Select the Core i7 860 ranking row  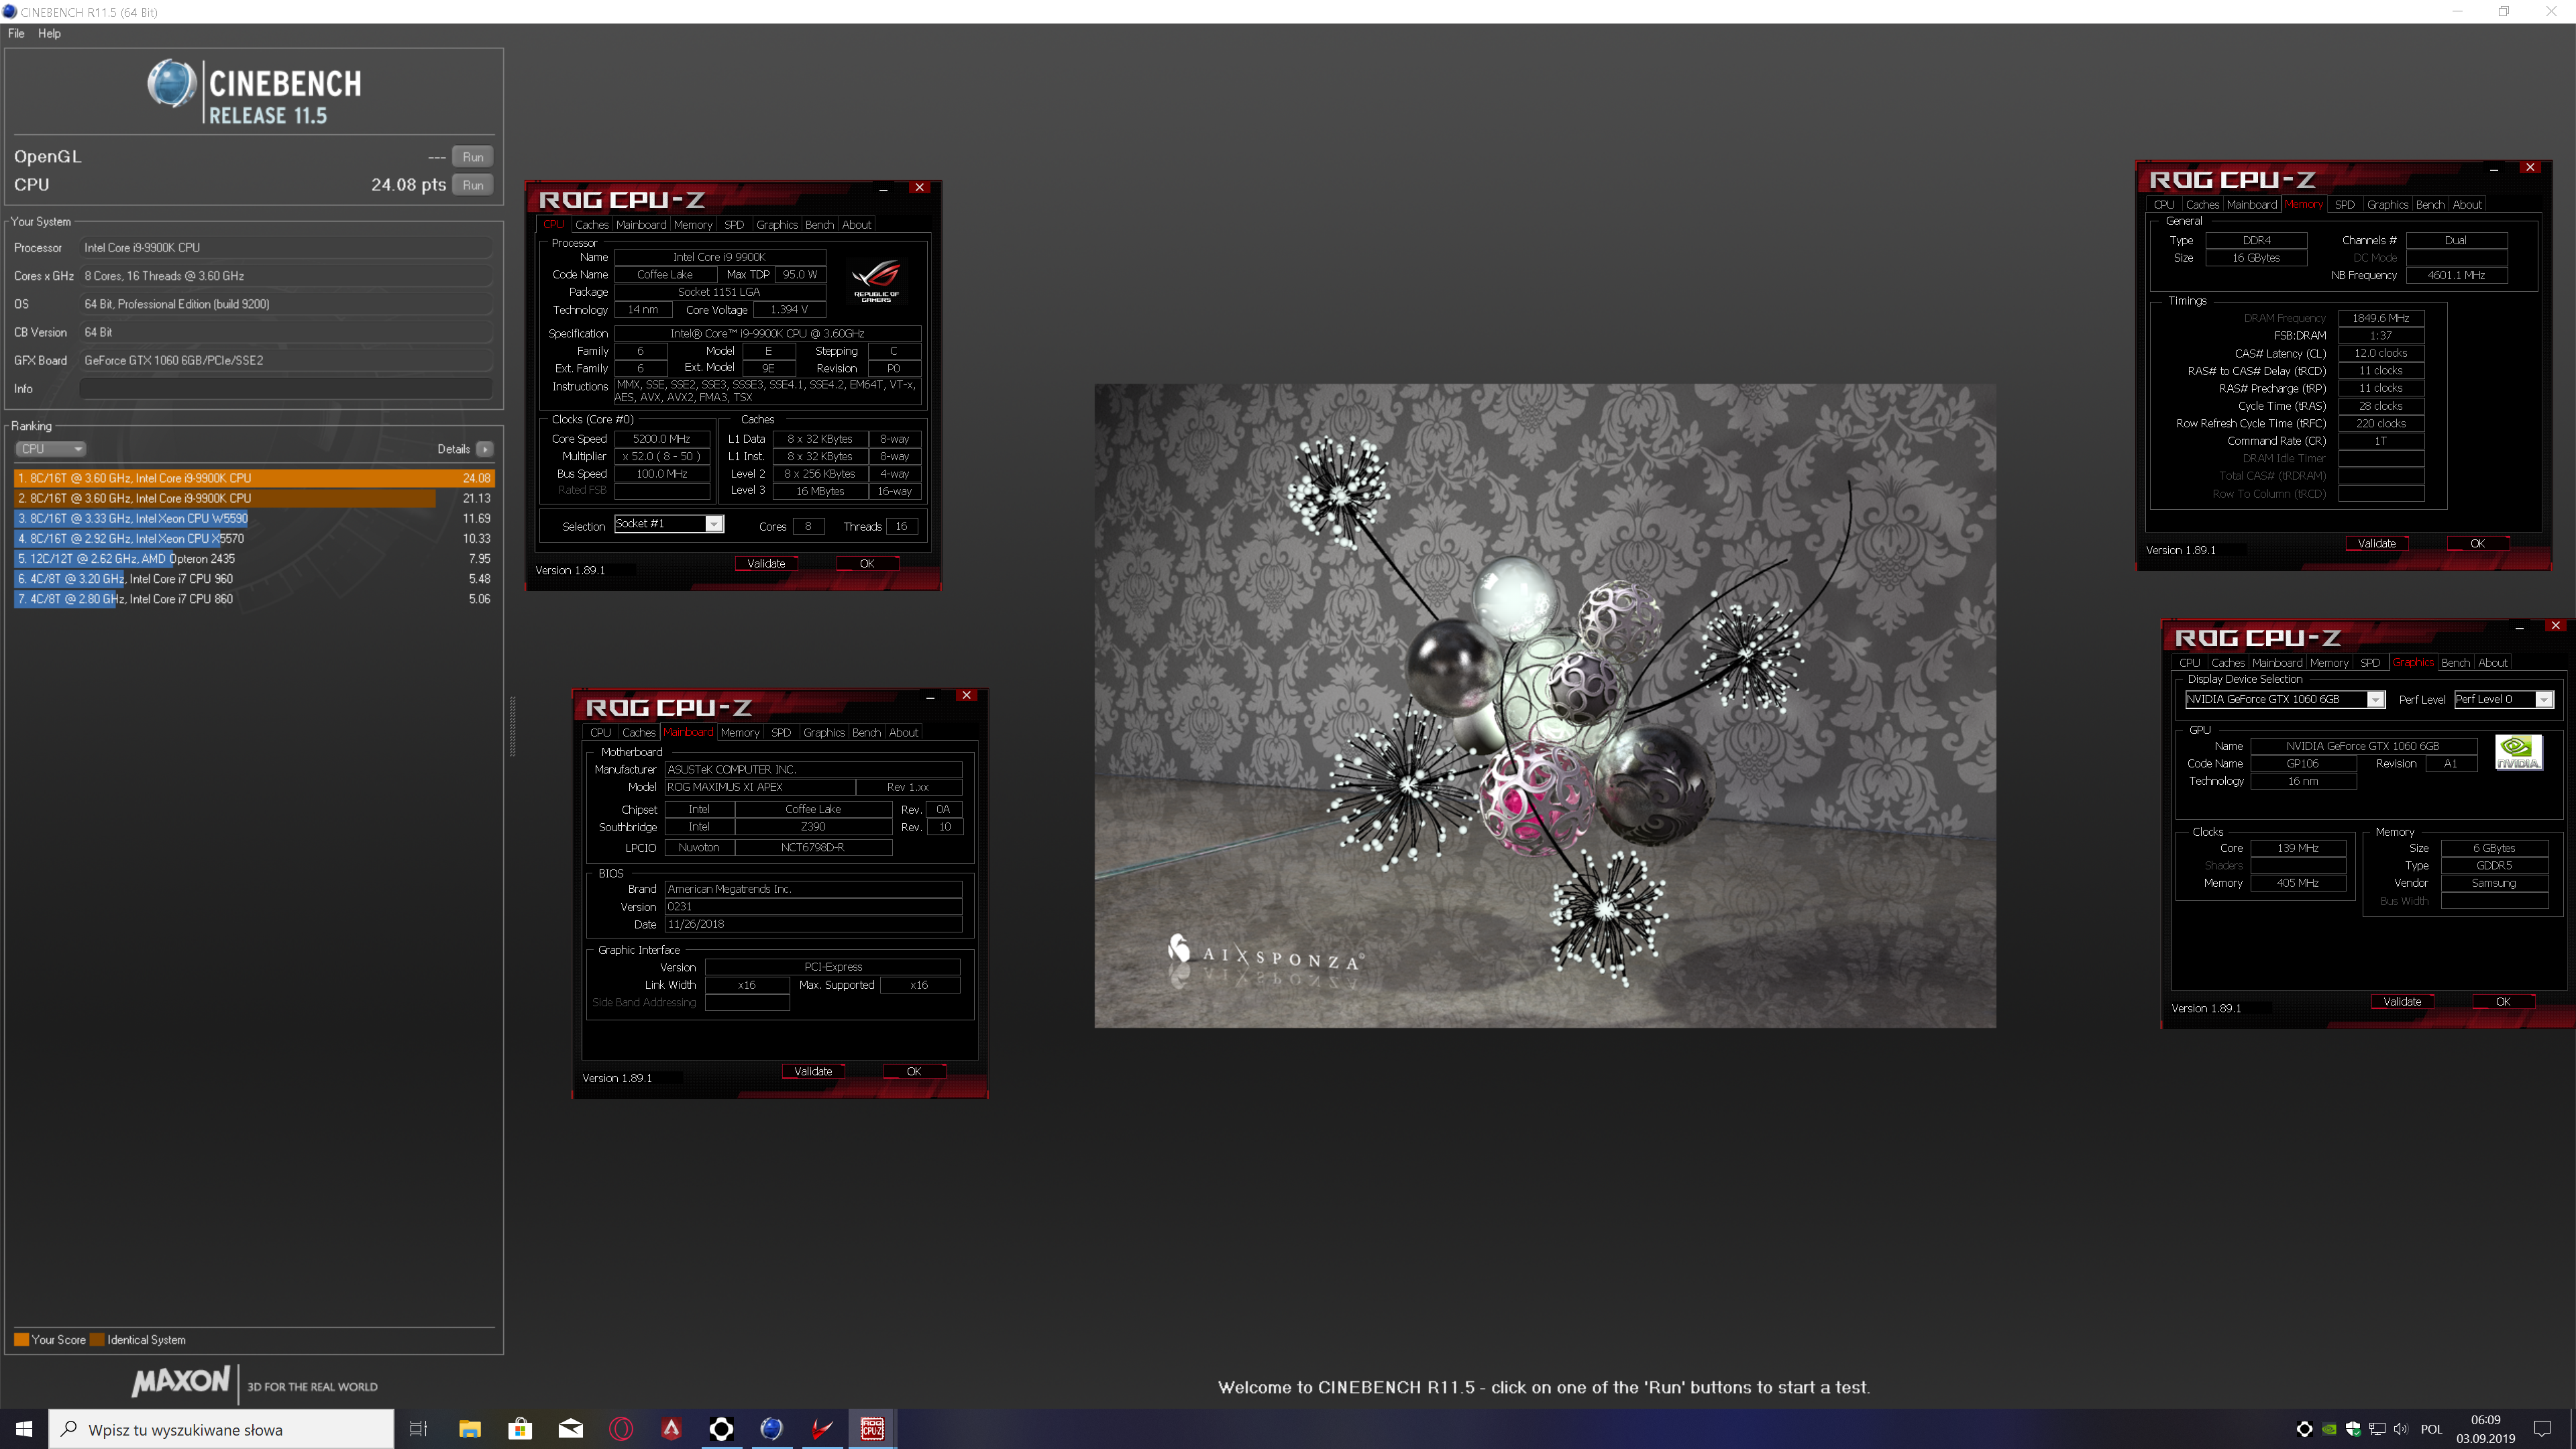[254, 599]
